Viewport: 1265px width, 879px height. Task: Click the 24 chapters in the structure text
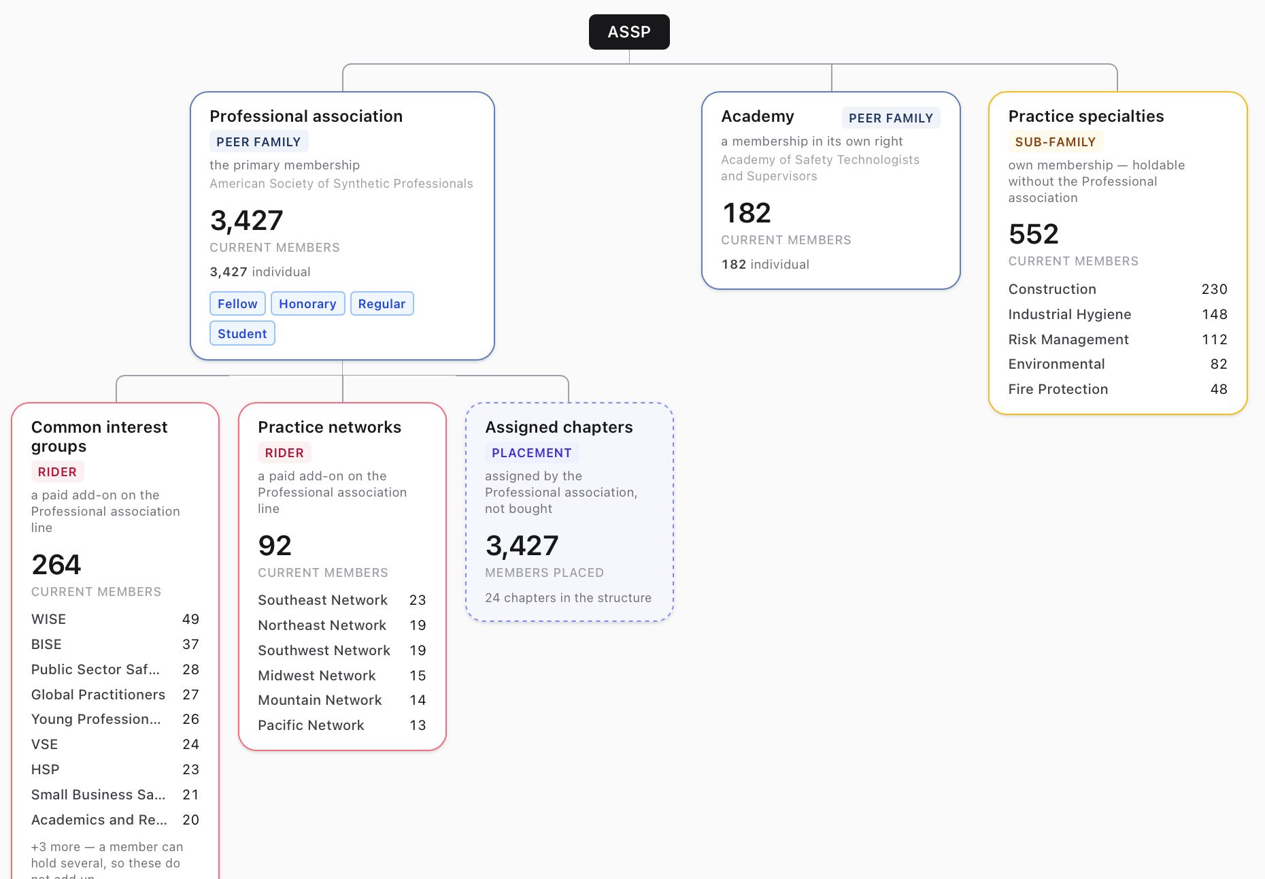568,598
